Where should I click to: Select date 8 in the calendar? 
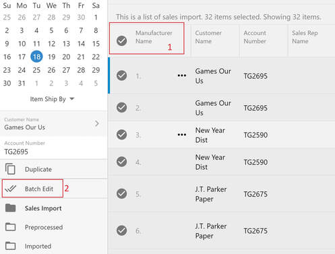(x=96, y=30)
